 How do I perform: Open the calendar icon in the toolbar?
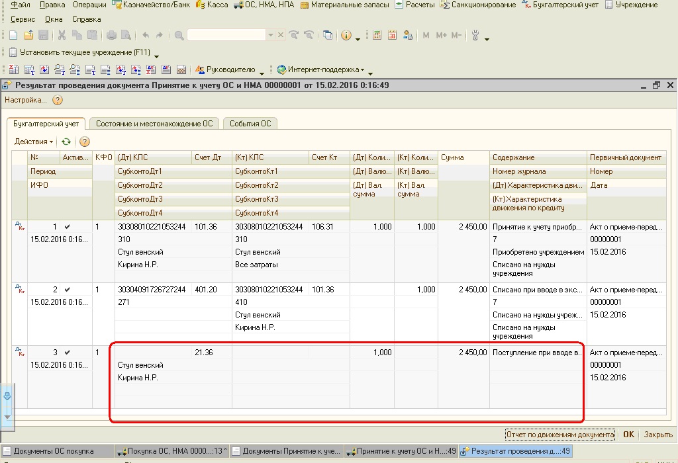pyautogui.click(x=392, y=35)
